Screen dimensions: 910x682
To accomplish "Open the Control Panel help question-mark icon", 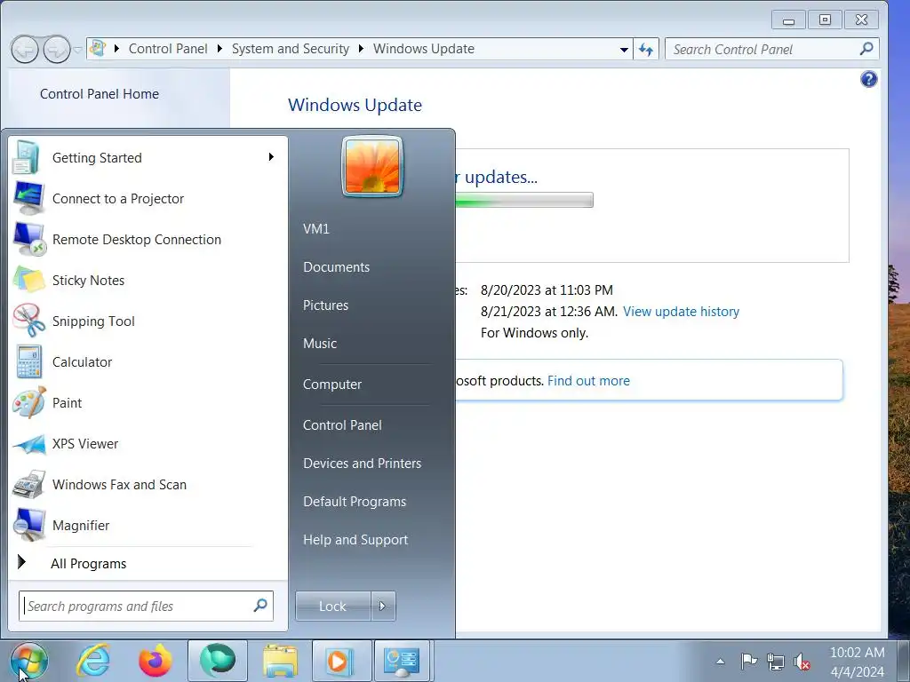I will 868,79.
